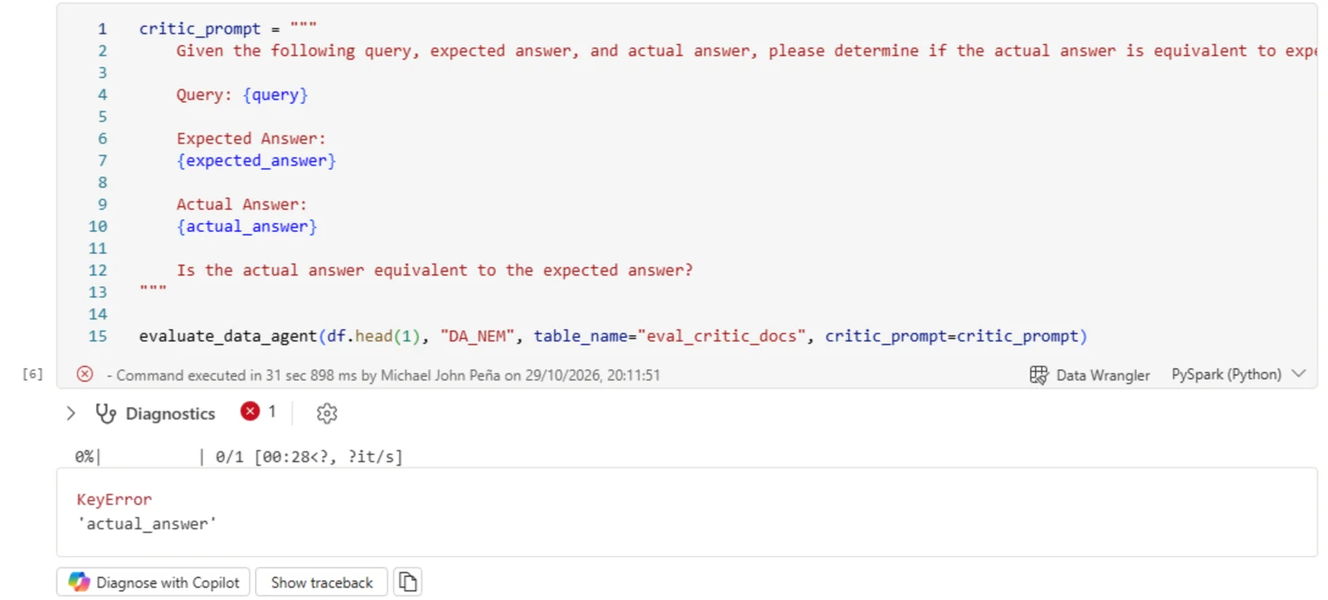Click the Diagnostics label
The image size is (1328, 600).
tap(170, 413)
